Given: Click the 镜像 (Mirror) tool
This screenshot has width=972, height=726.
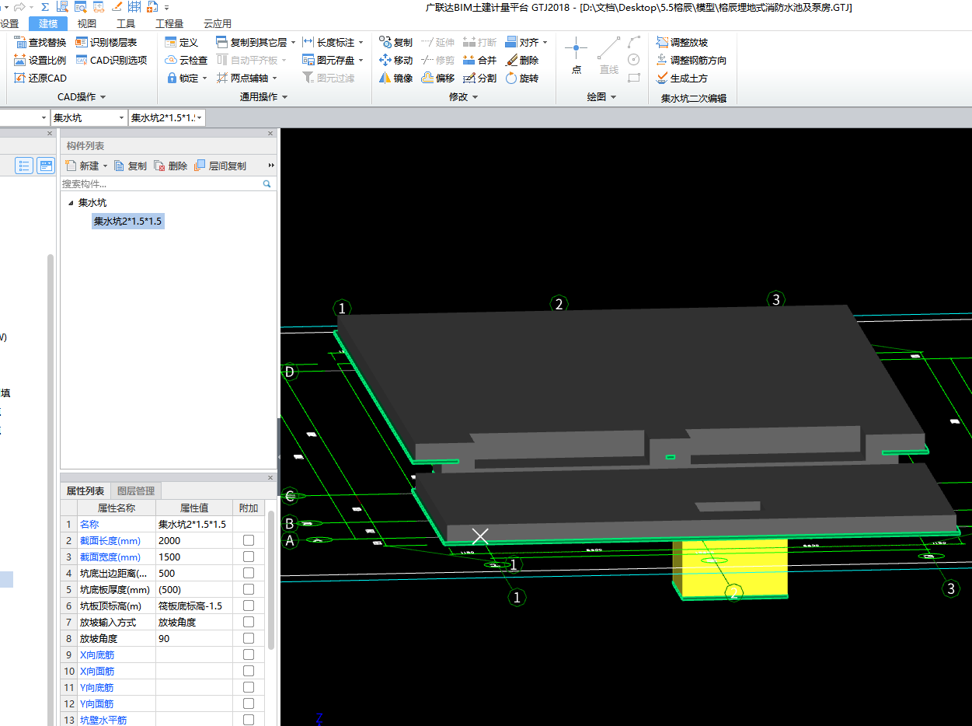Looking at the screenshot, I should [395, 78].
